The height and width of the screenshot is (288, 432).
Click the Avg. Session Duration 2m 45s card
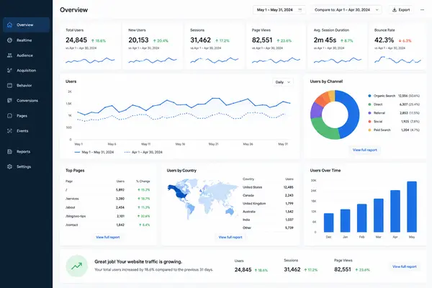pos(338,46)
